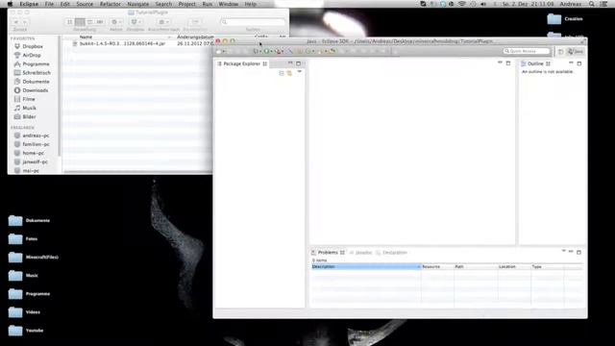Open the Finder Action gear dropdown
615x346 pixels.
pos(115,22)
